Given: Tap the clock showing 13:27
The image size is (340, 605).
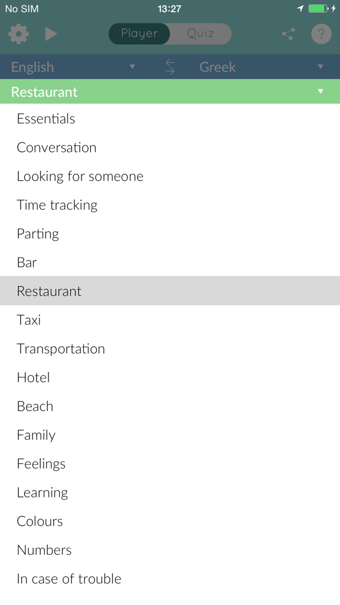Looking at the screenshot, I should coord(170,8).
